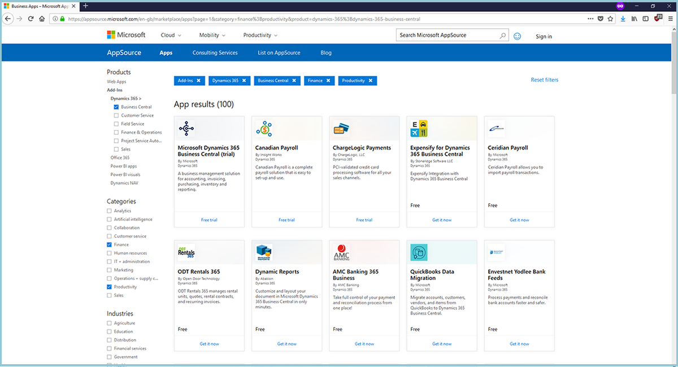Remove the Finance filter tag
Viewport: 678px width, 367px height.
(328, 81)
